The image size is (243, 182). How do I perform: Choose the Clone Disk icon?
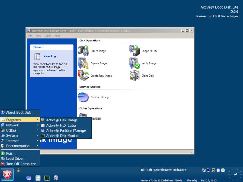pos(134,76)
